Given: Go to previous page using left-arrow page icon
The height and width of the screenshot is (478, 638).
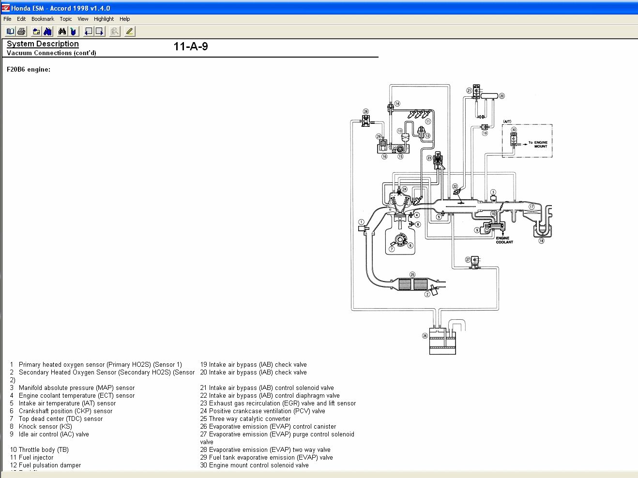Looking at the screenshot, I should pos(88,31).
